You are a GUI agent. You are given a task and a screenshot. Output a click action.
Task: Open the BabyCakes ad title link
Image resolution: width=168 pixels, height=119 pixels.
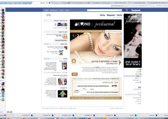point(60,75)
